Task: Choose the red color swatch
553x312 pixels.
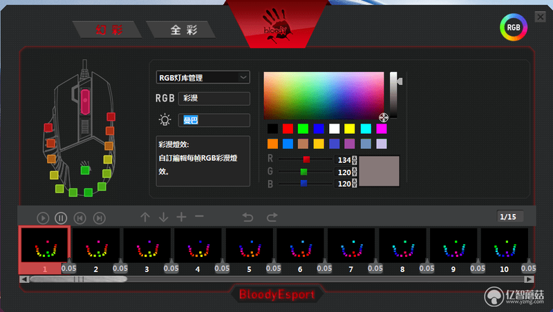Action: point(288,128)
